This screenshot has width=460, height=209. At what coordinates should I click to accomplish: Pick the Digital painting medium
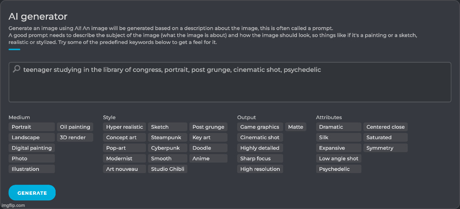coord(31,148)
